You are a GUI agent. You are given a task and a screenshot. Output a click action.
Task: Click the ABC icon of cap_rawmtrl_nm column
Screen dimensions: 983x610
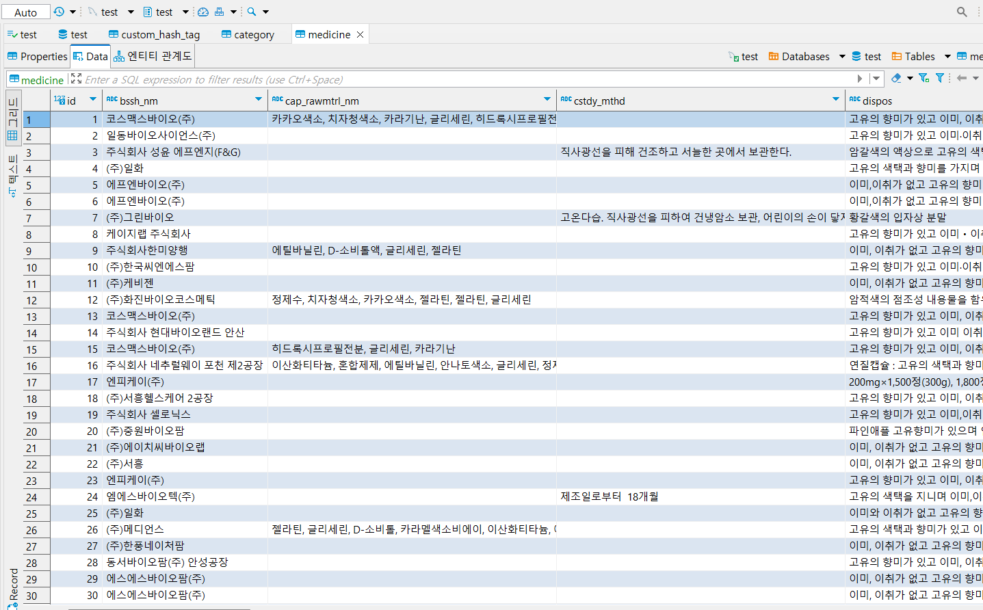(278, 100)
